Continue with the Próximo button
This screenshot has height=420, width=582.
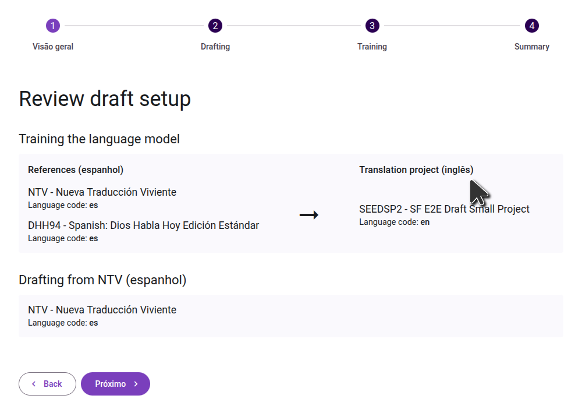(115, 384)
